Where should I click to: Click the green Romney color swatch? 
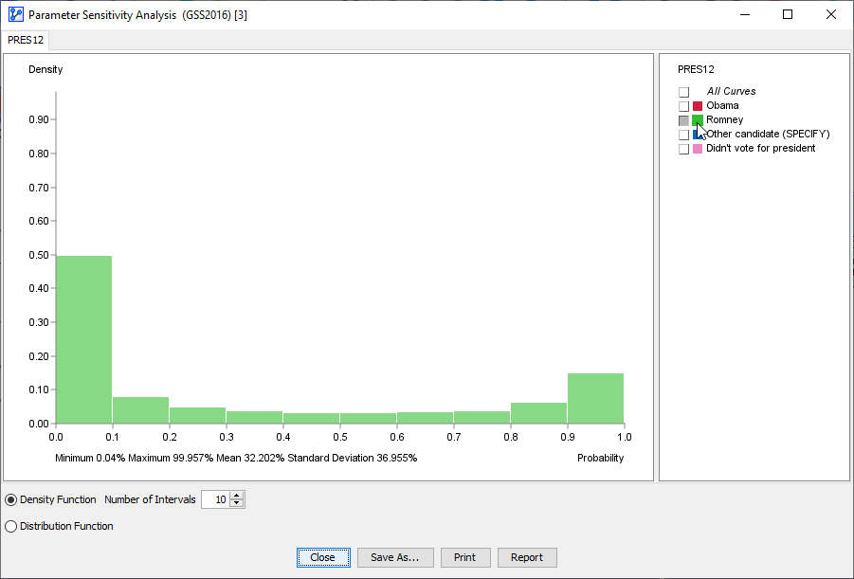click(x=697, y=119)
